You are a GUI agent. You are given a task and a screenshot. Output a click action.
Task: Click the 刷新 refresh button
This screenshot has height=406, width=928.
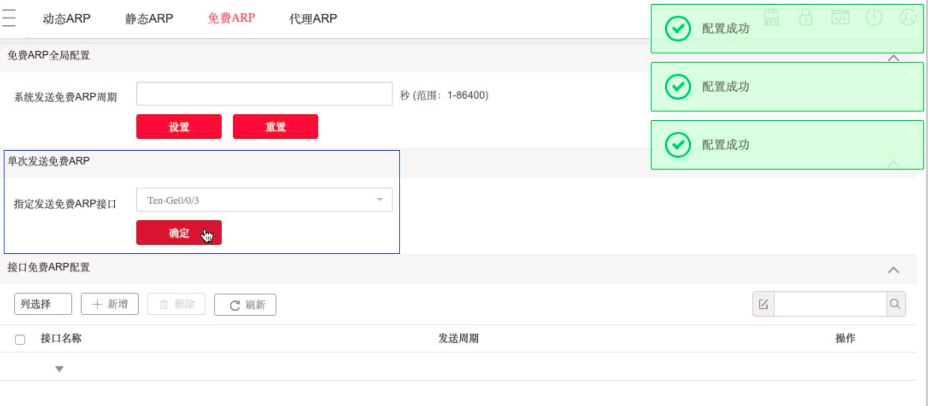pos(245,305)
